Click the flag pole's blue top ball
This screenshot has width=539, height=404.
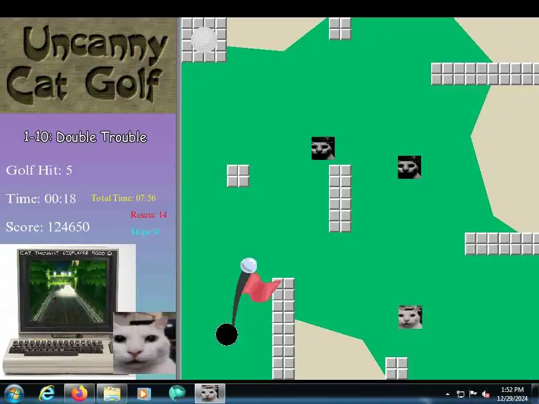tap(248, 265)
